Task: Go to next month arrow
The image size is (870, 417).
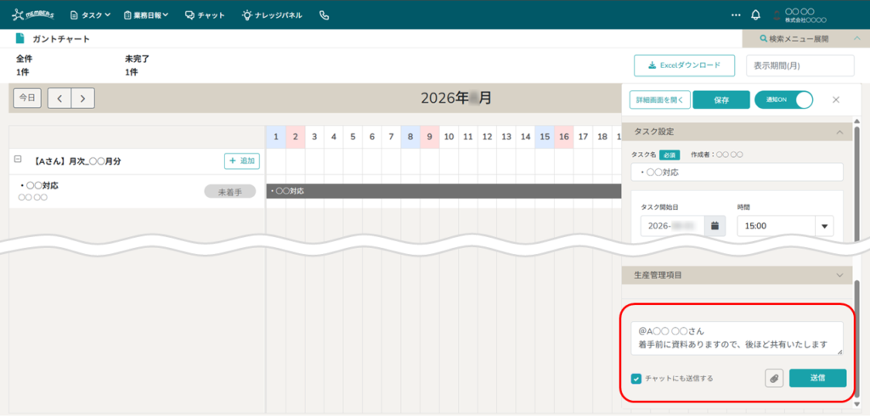Action: 83,99
